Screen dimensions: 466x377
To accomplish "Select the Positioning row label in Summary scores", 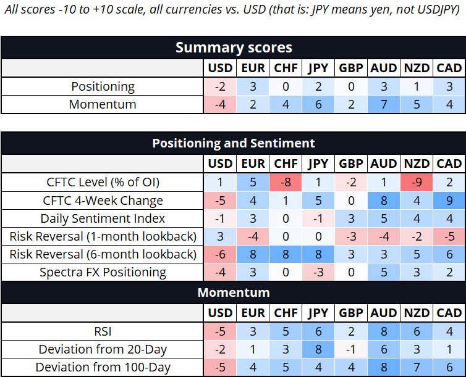I will (103, 86).
